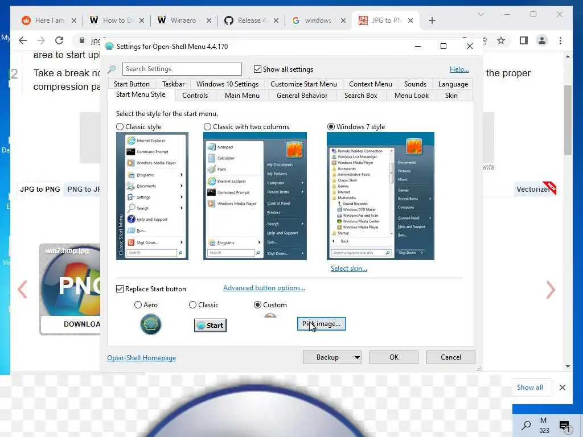Image resolution: width=583 pixels, height=437 pixels.
Task: Switch to the General Behavior tab
Action: click(302, 96)
